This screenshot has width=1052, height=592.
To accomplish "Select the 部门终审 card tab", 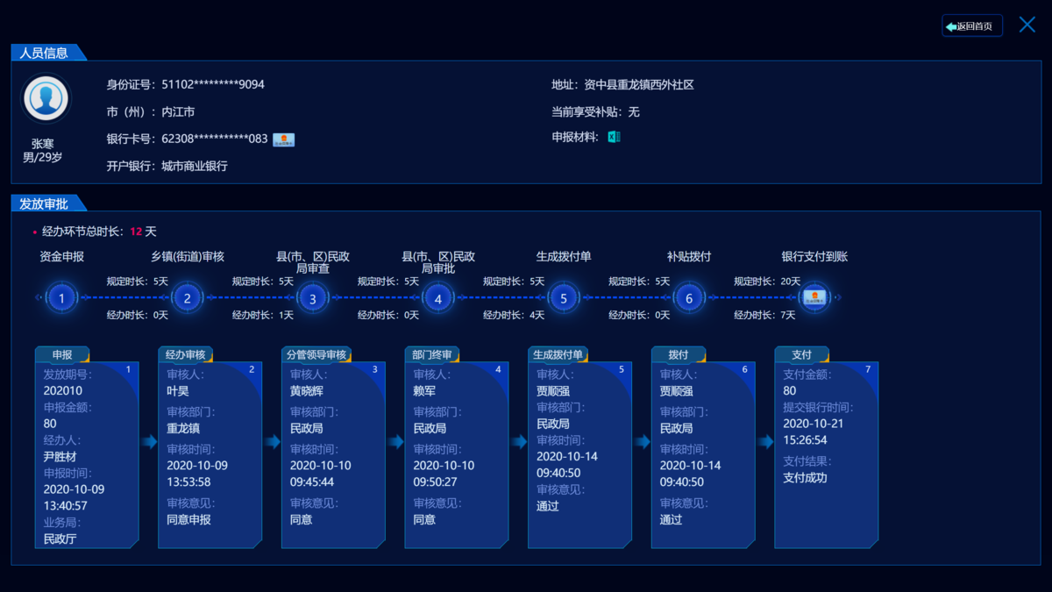I will (432, 355).
